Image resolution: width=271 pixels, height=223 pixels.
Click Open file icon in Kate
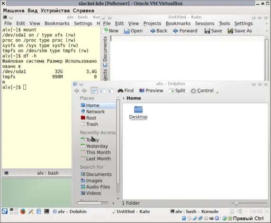[x=134, y=31]
